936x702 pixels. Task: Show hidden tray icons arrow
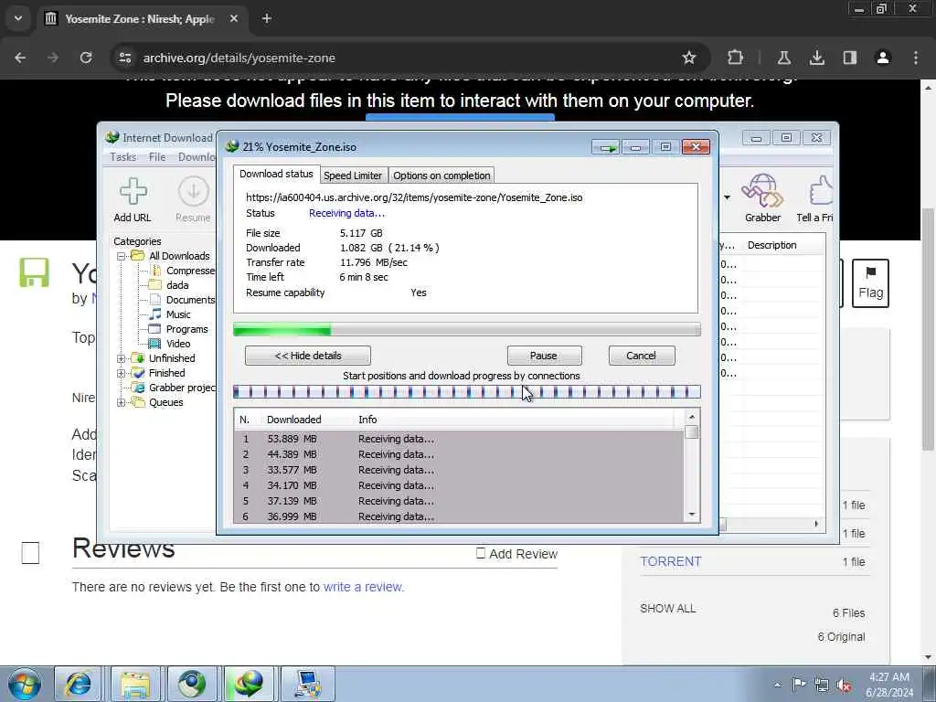[x=777, y=685]
